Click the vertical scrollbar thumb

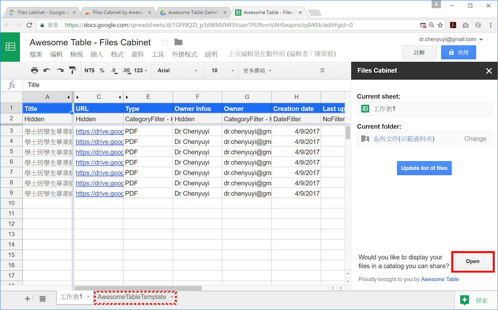coord(348,133)
